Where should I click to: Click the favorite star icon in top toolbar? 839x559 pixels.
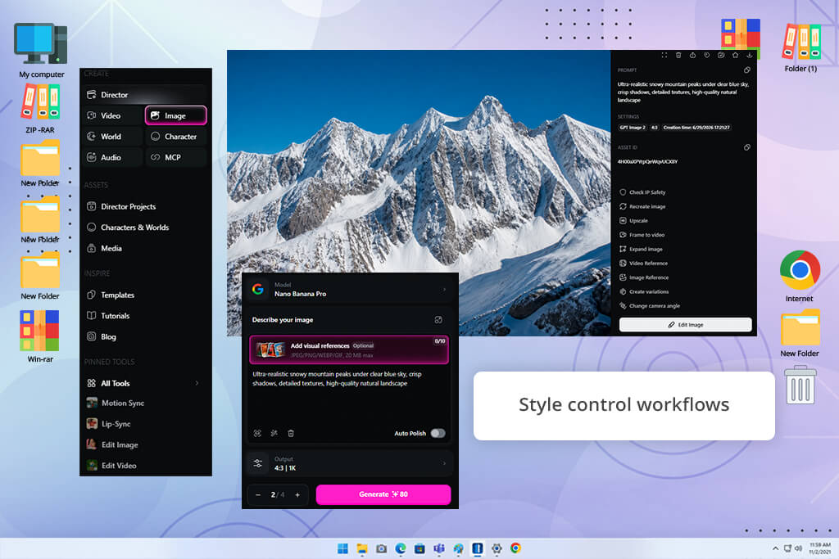(735, 55)
